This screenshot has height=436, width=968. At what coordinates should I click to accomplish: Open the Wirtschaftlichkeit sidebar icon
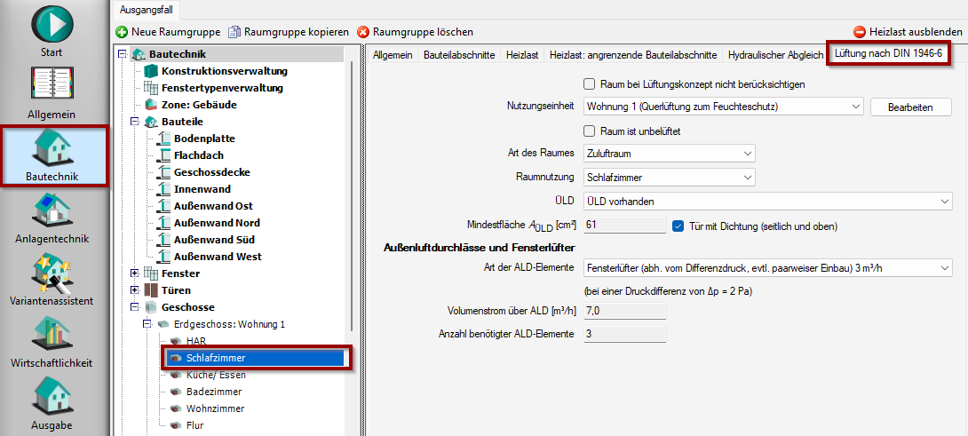coord(52,335)
